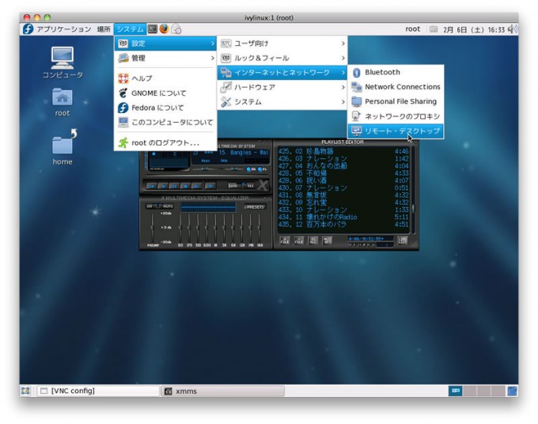Expand the 設定 submenu
Viewport: 538px width, 424px height.
(165, 44)
